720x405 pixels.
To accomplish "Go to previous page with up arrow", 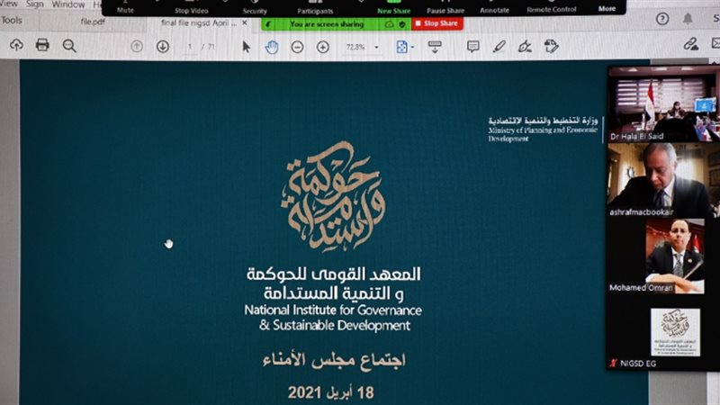I will 137,47.
